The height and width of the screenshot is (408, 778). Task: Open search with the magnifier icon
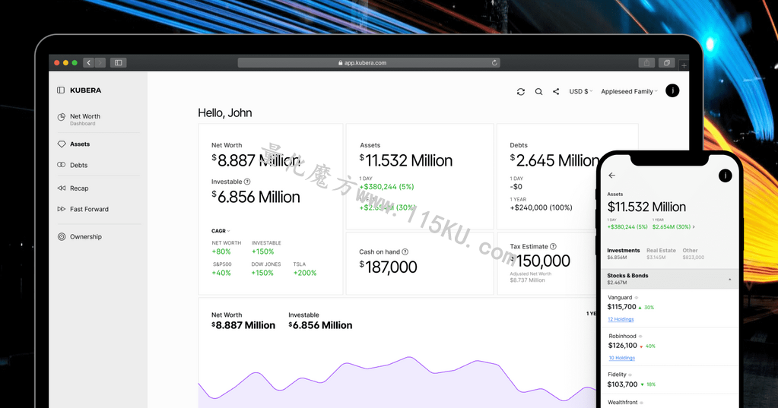coord(538,92)
